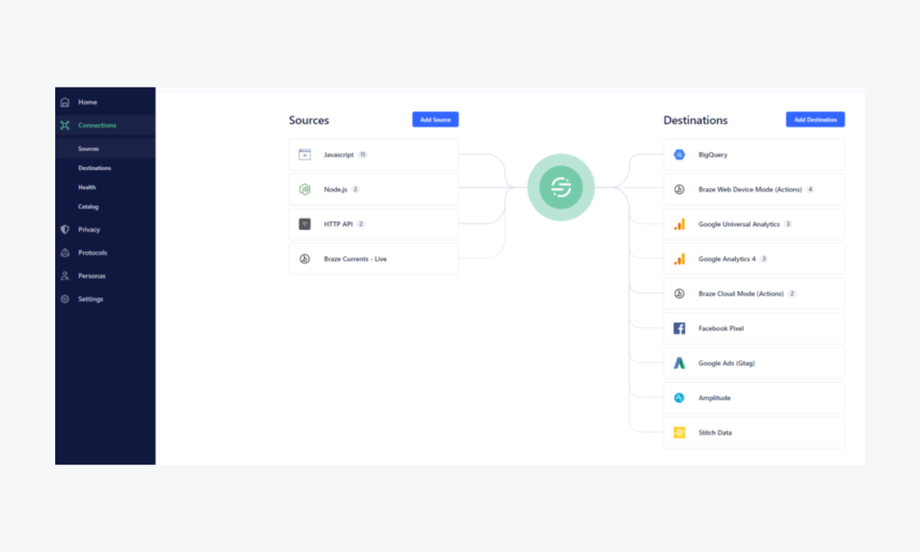Click the Add Source button
Image resolution: width=920 pixels, height=552 pixels.
[435, 119]
